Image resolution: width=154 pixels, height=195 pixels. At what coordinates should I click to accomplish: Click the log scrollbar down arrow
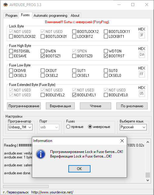pyautogui.click(x=148, y=180)
